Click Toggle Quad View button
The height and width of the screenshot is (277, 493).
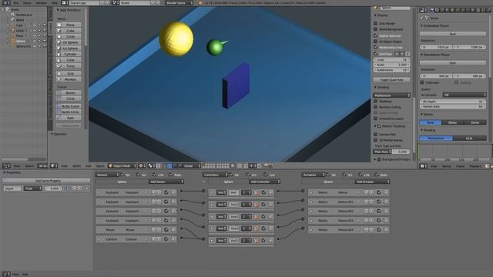point(392,79)
